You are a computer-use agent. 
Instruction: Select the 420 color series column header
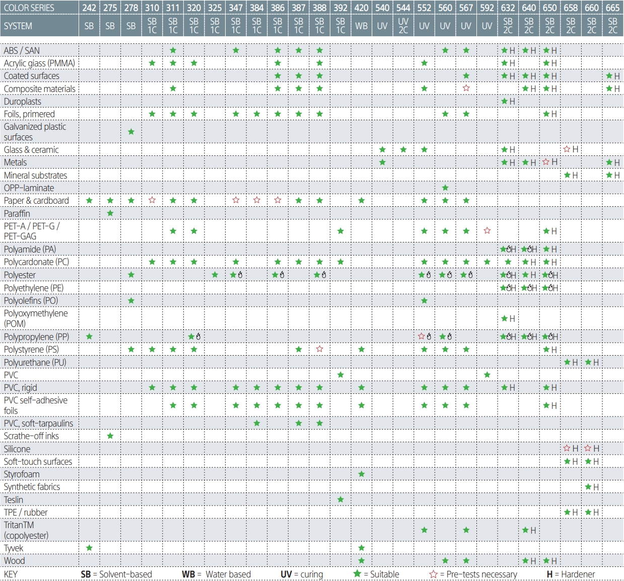[x=361, y=8]
